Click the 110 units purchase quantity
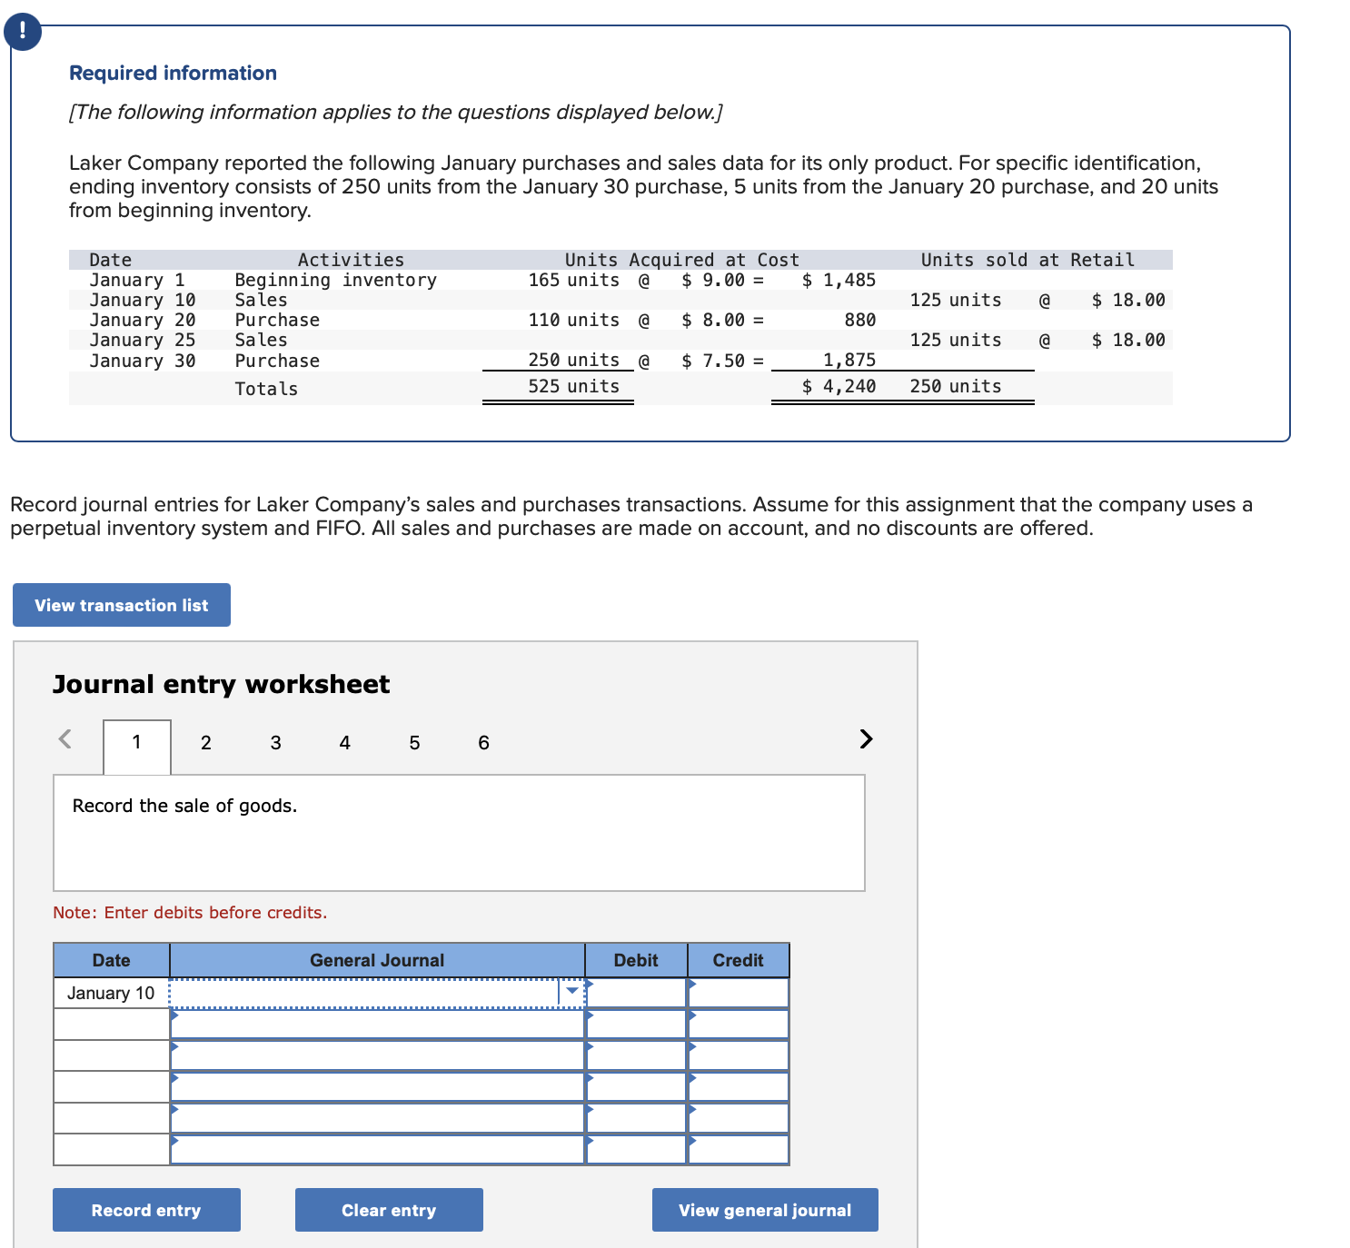Viewport: 1350px width, 1248px height. [x=574, y=320]
